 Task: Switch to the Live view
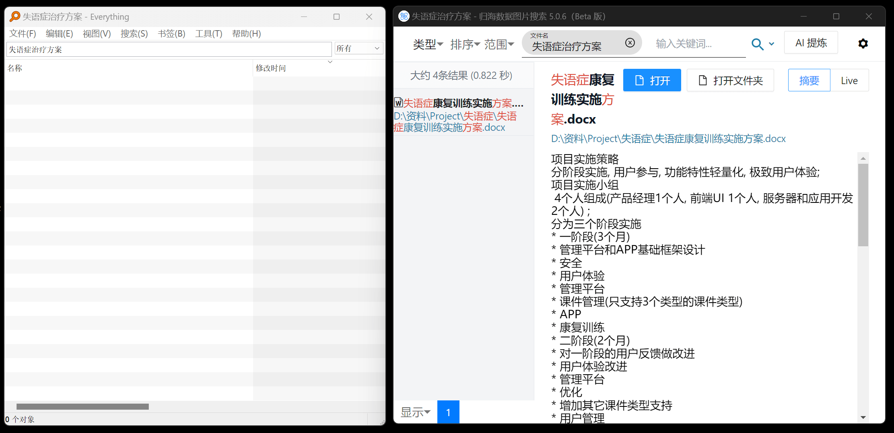coord(849,80)
